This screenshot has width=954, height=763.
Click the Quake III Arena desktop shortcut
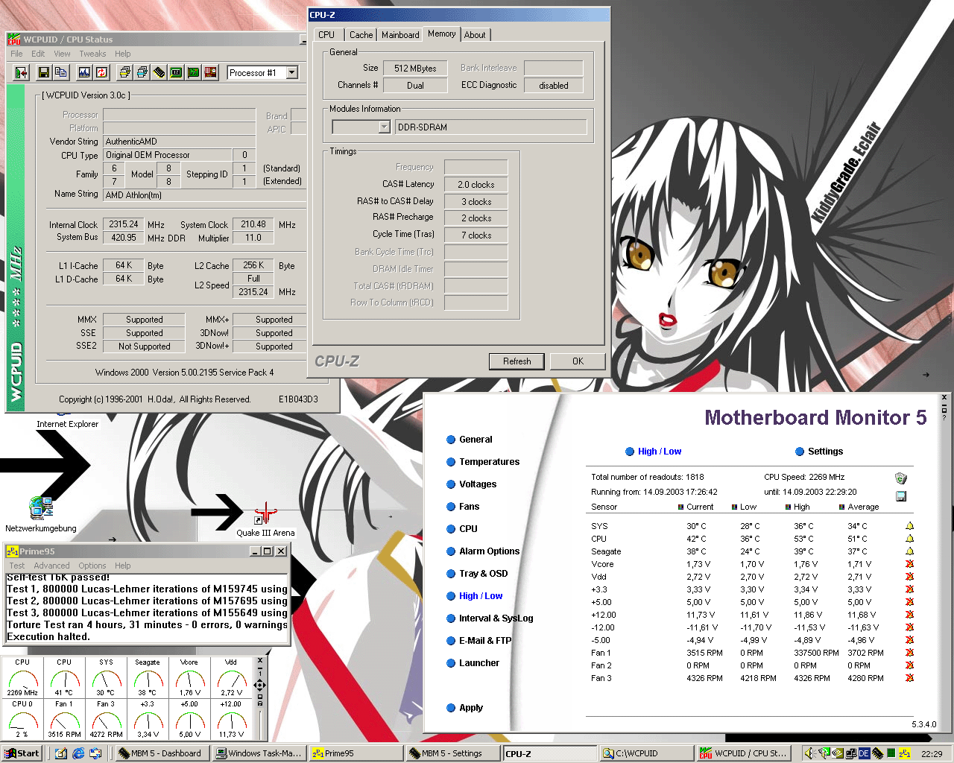(265, 520)
